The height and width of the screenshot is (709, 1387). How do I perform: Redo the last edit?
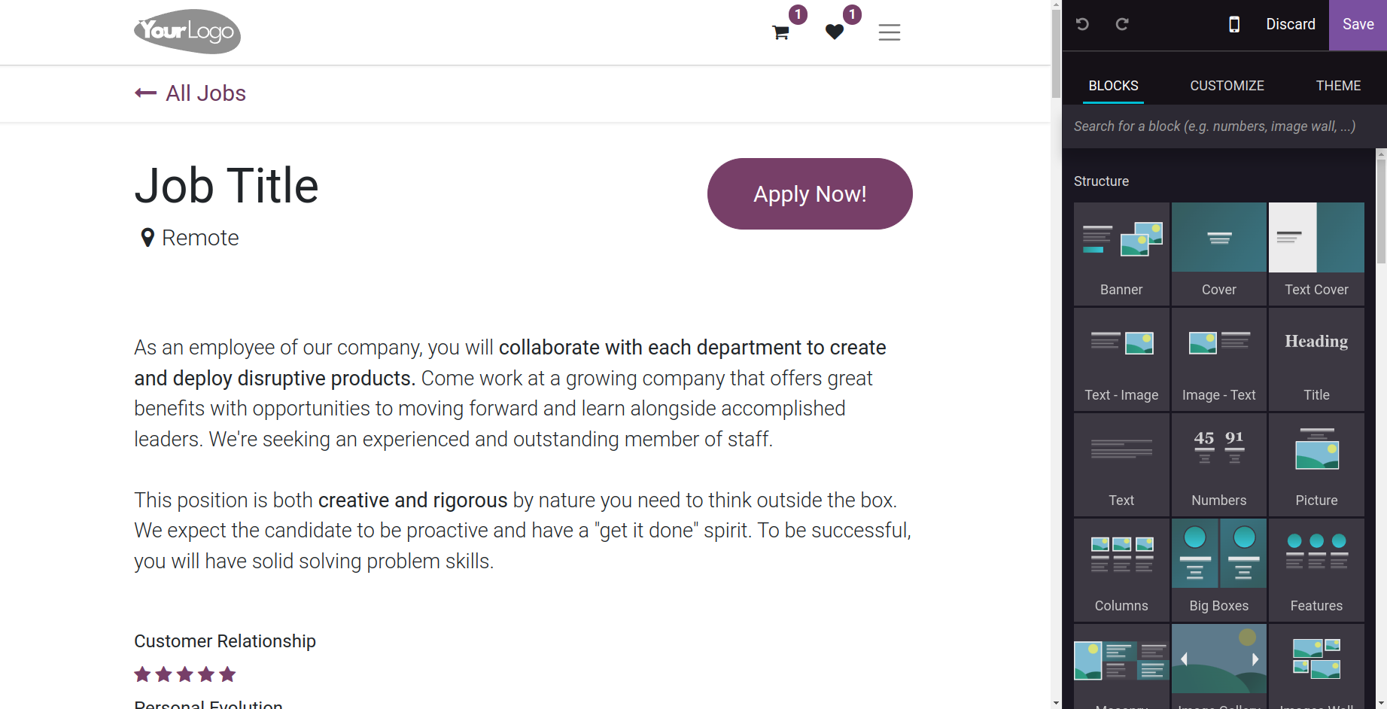click(1121, 24)
